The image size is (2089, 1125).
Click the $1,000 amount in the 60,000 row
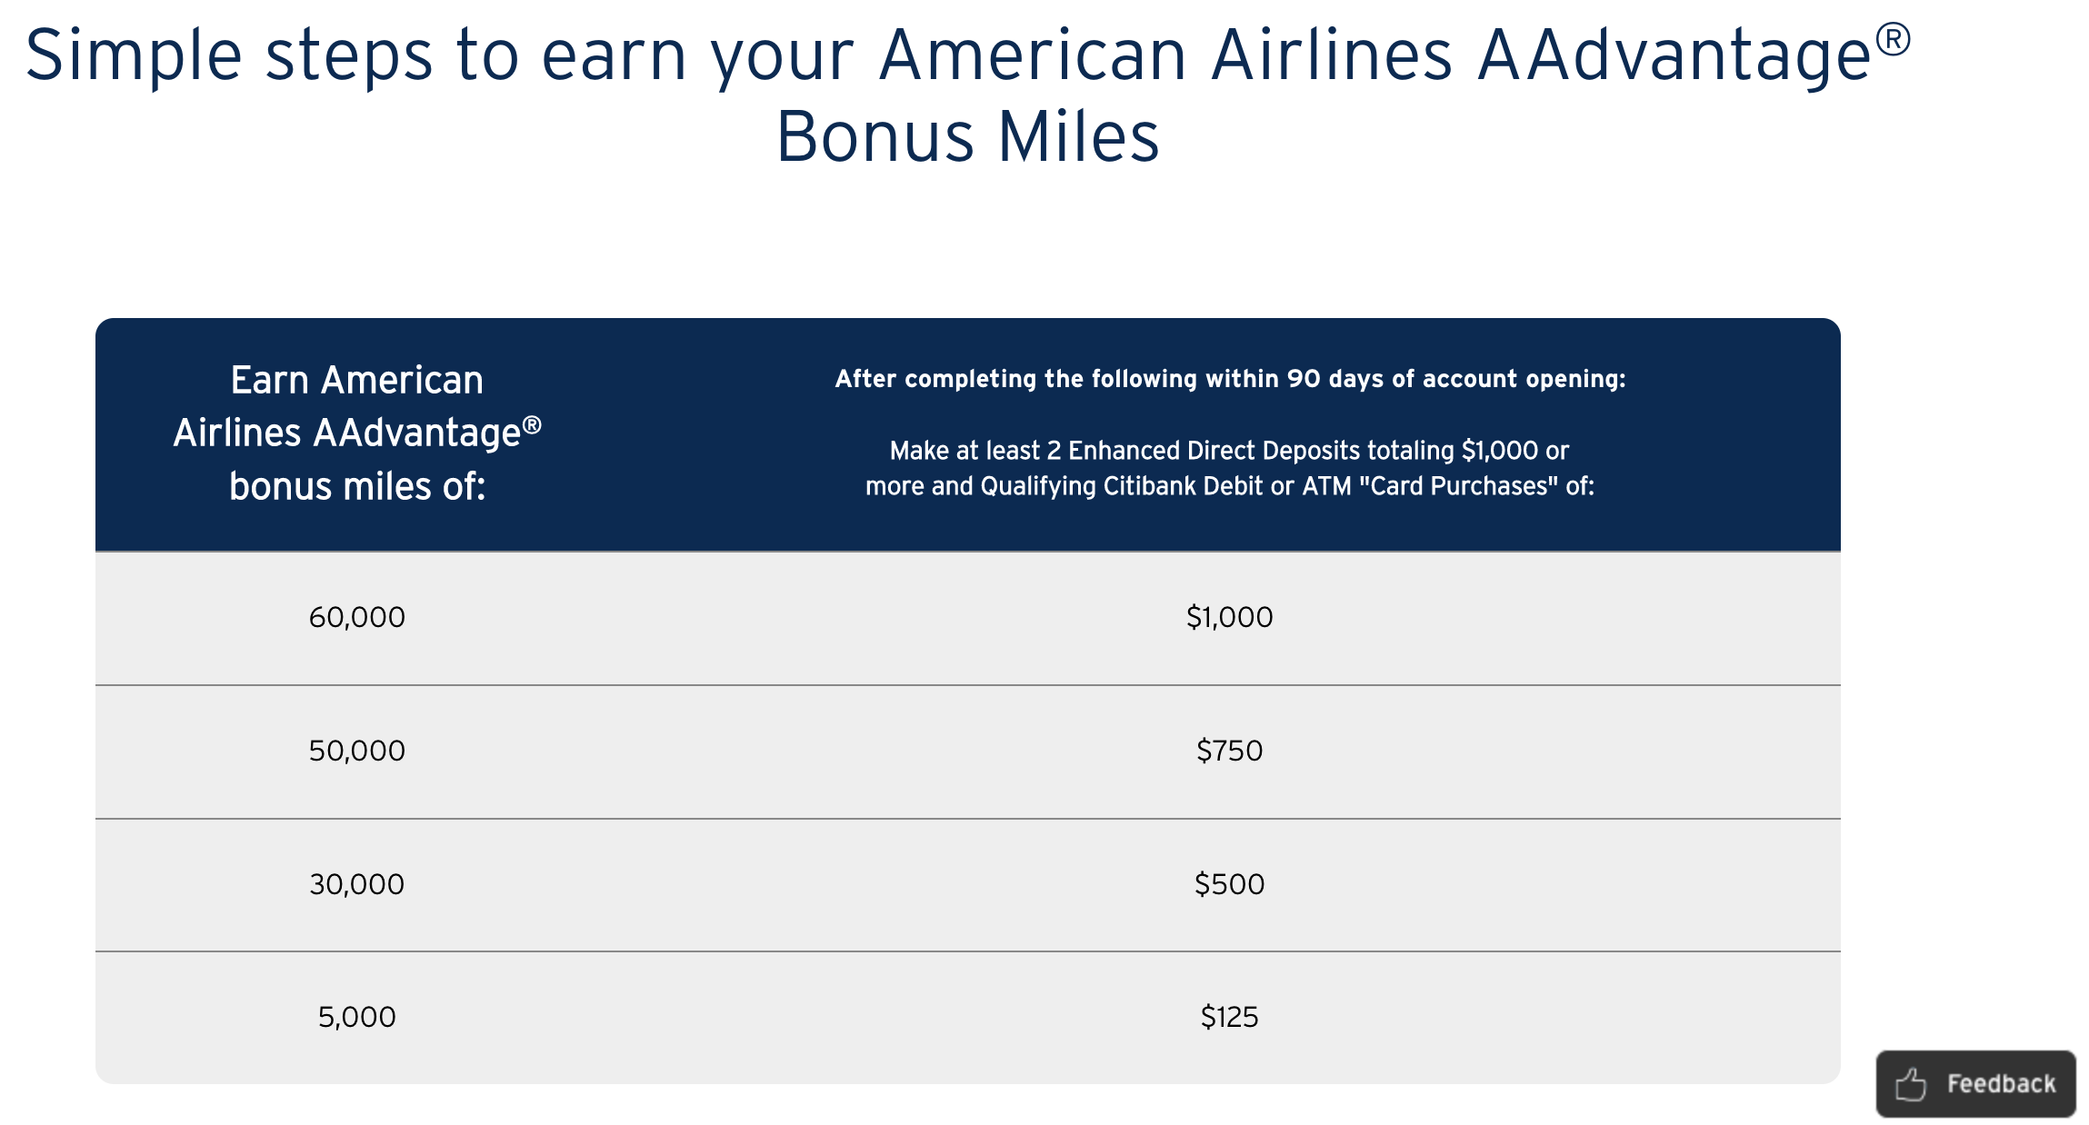tap(1229, 618)
